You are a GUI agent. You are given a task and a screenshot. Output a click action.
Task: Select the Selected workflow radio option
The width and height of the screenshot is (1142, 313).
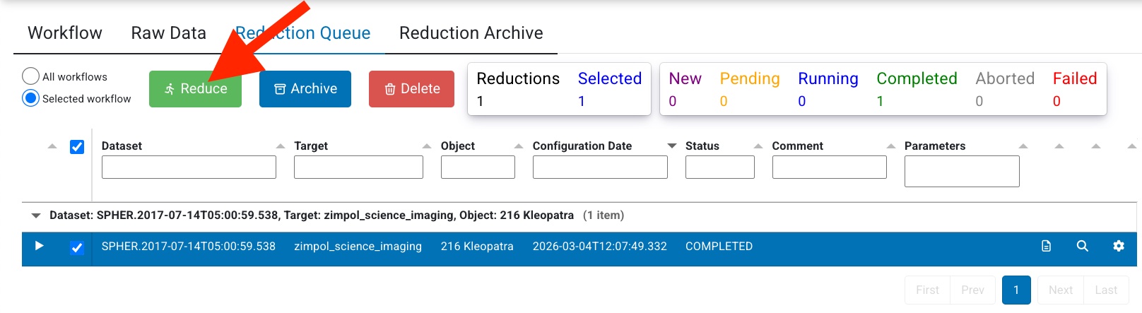30,98
